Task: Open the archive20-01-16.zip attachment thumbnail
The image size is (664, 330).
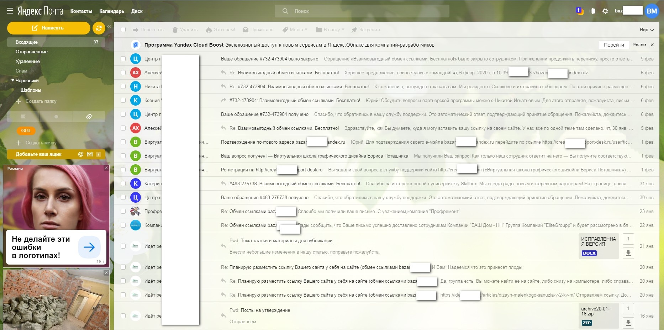Action: coord(599,316)
